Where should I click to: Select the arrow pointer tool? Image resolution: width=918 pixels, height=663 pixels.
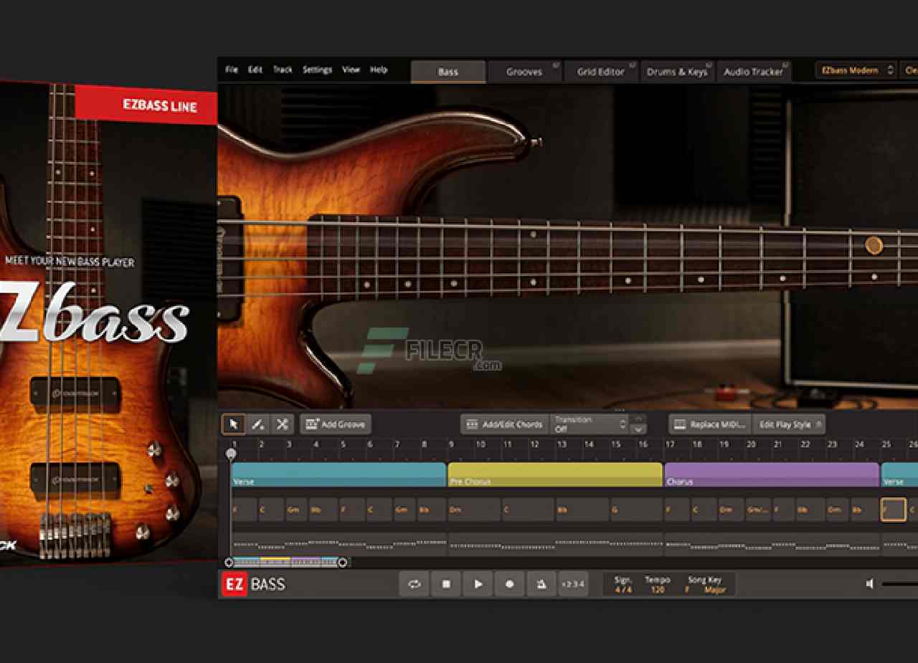pos(233,424)
